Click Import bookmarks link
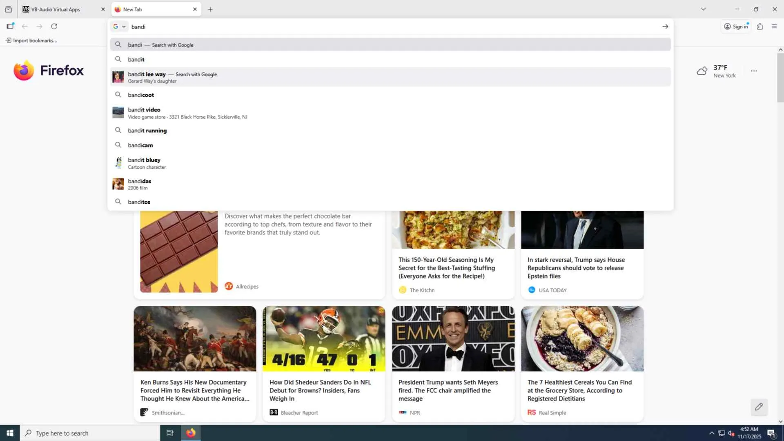 pyautogui.click(x=31, y=40)
